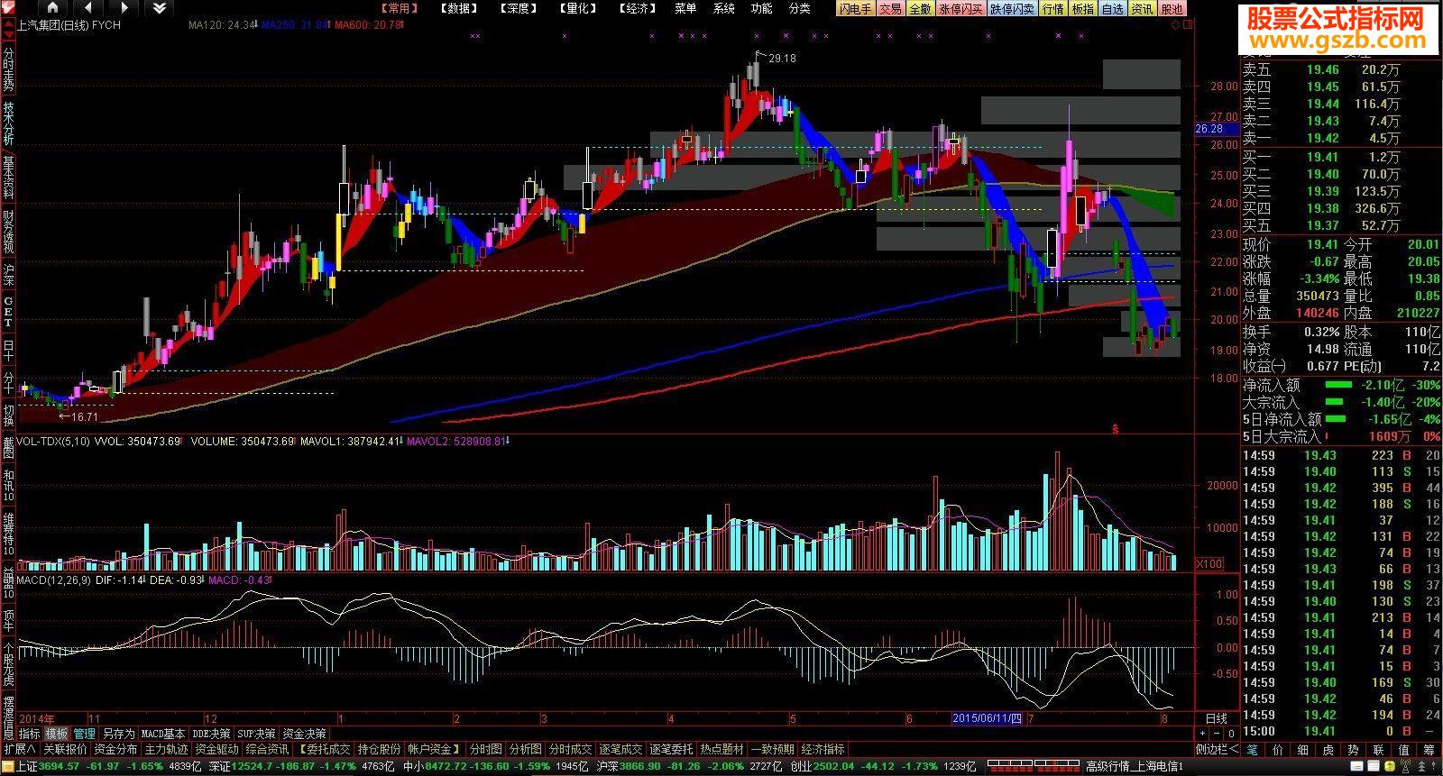Go to the home page icon
1443x776 pixels.
coord(52,8)
